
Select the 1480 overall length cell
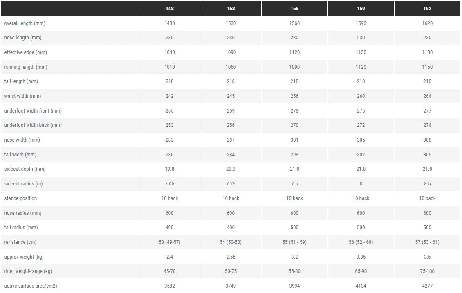[169, 23]
